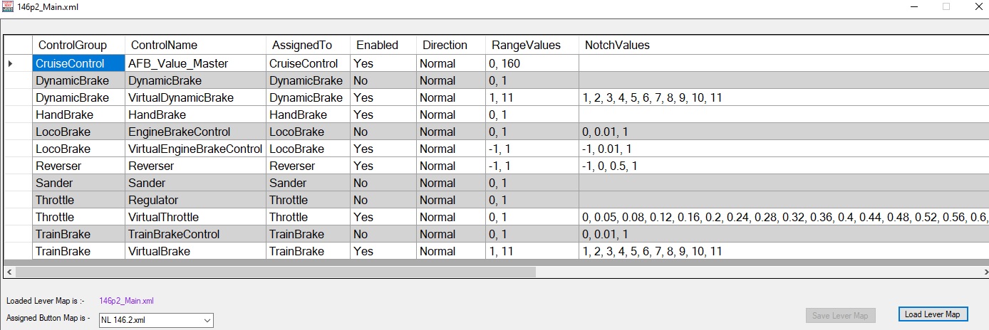The image size is (989, 330).
Task: Select Enabled cell for the Regulator row
Action: (x=383, y=200)
